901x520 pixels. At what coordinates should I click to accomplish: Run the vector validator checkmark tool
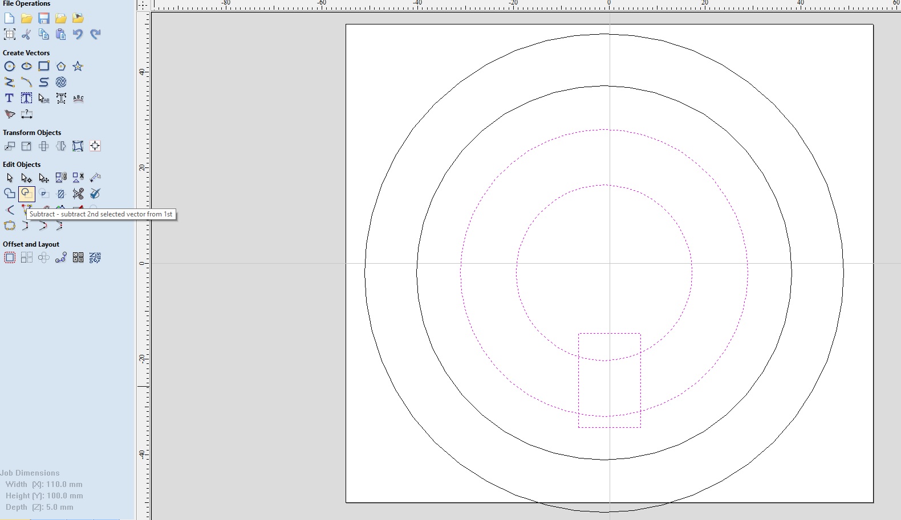click(x=95, y=194)
